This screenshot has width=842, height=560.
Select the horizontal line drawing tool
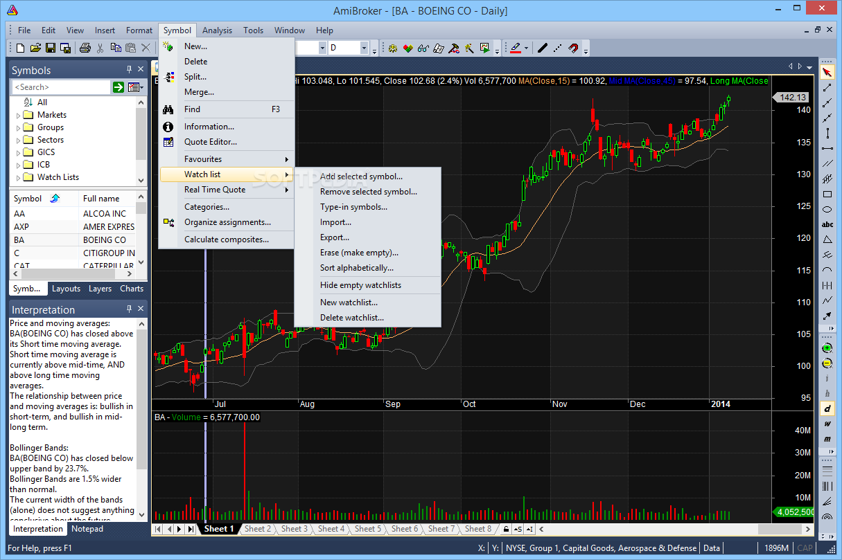click(x=827, y=148)
